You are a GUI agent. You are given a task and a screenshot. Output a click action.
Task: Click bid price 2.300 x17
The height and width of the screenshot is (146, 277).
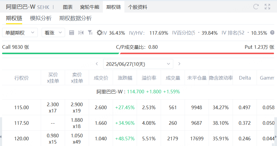(53, 107)
